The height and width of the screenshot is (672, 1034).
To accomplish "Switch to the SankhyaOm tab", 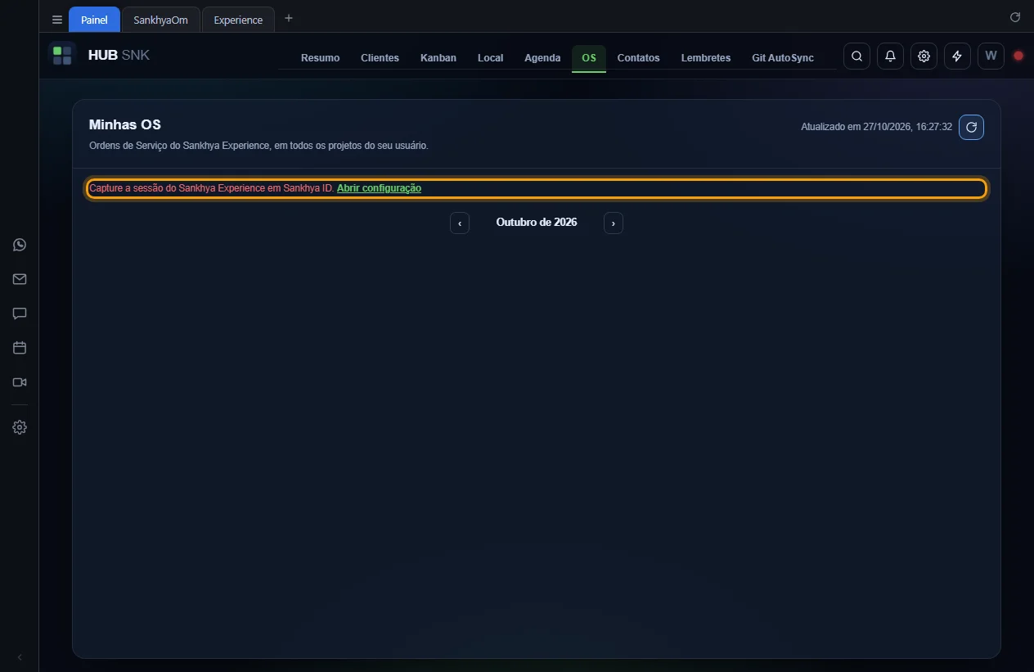I will 160,20.
